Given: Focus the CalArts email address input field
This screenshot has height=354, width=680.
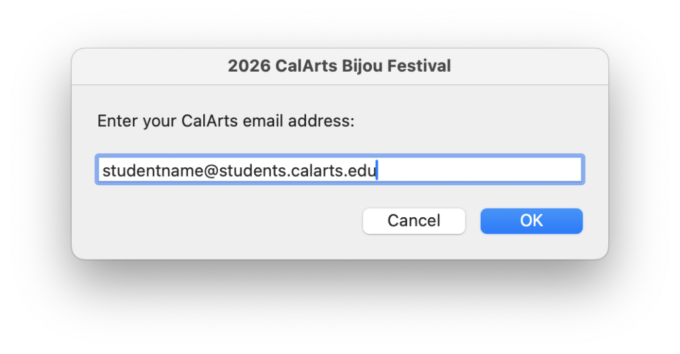Looking at the screenshot, I should click(x=339, y=171).
